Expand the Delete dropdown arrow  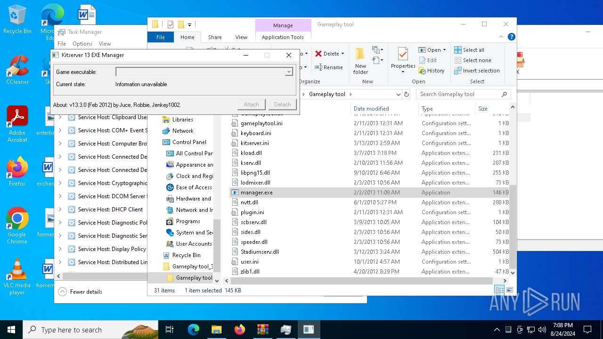pyautogui.click(x=342, y=54)
